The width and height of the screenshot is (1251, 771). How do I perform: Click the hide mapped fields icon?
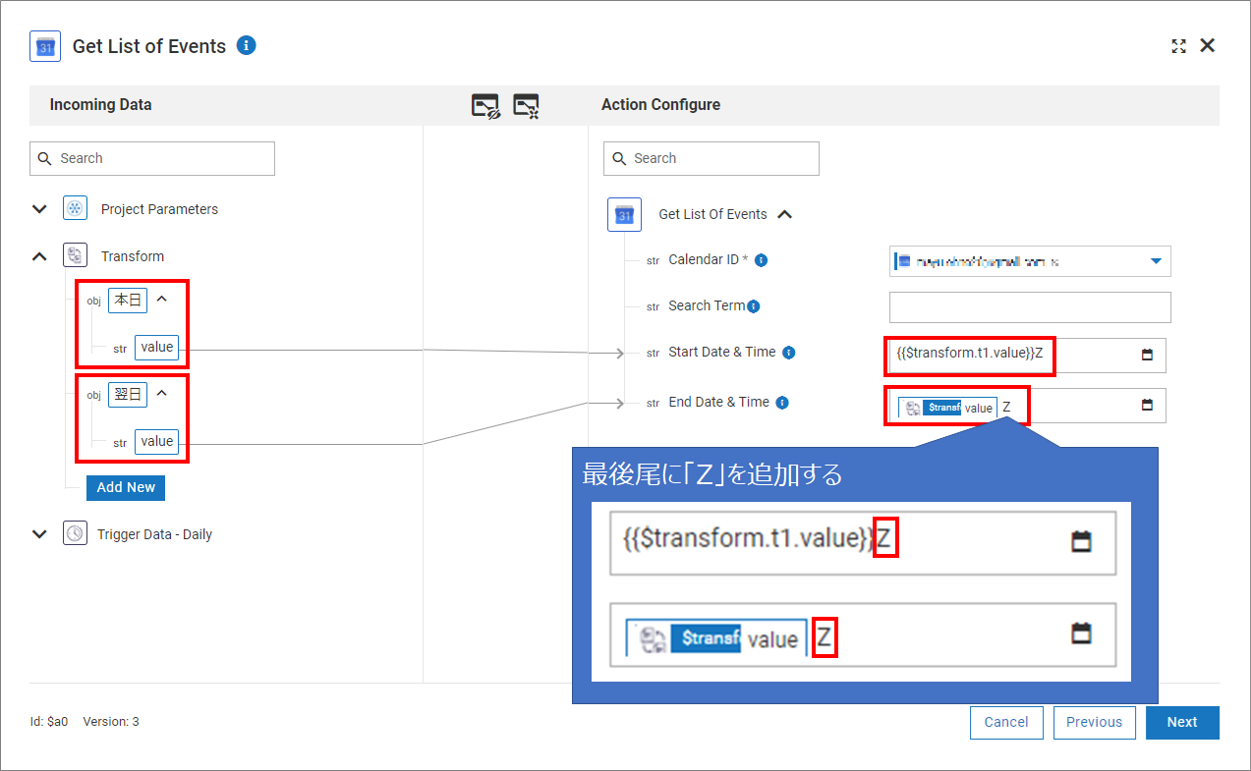[485, 106]
